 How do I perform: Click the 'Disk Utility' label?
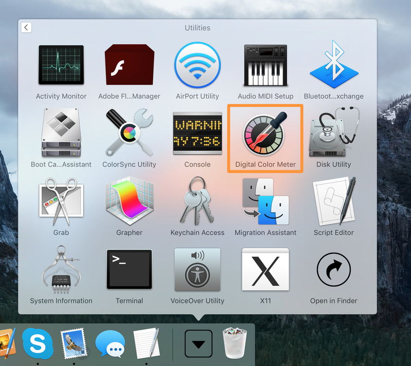[x=333, y=164]
